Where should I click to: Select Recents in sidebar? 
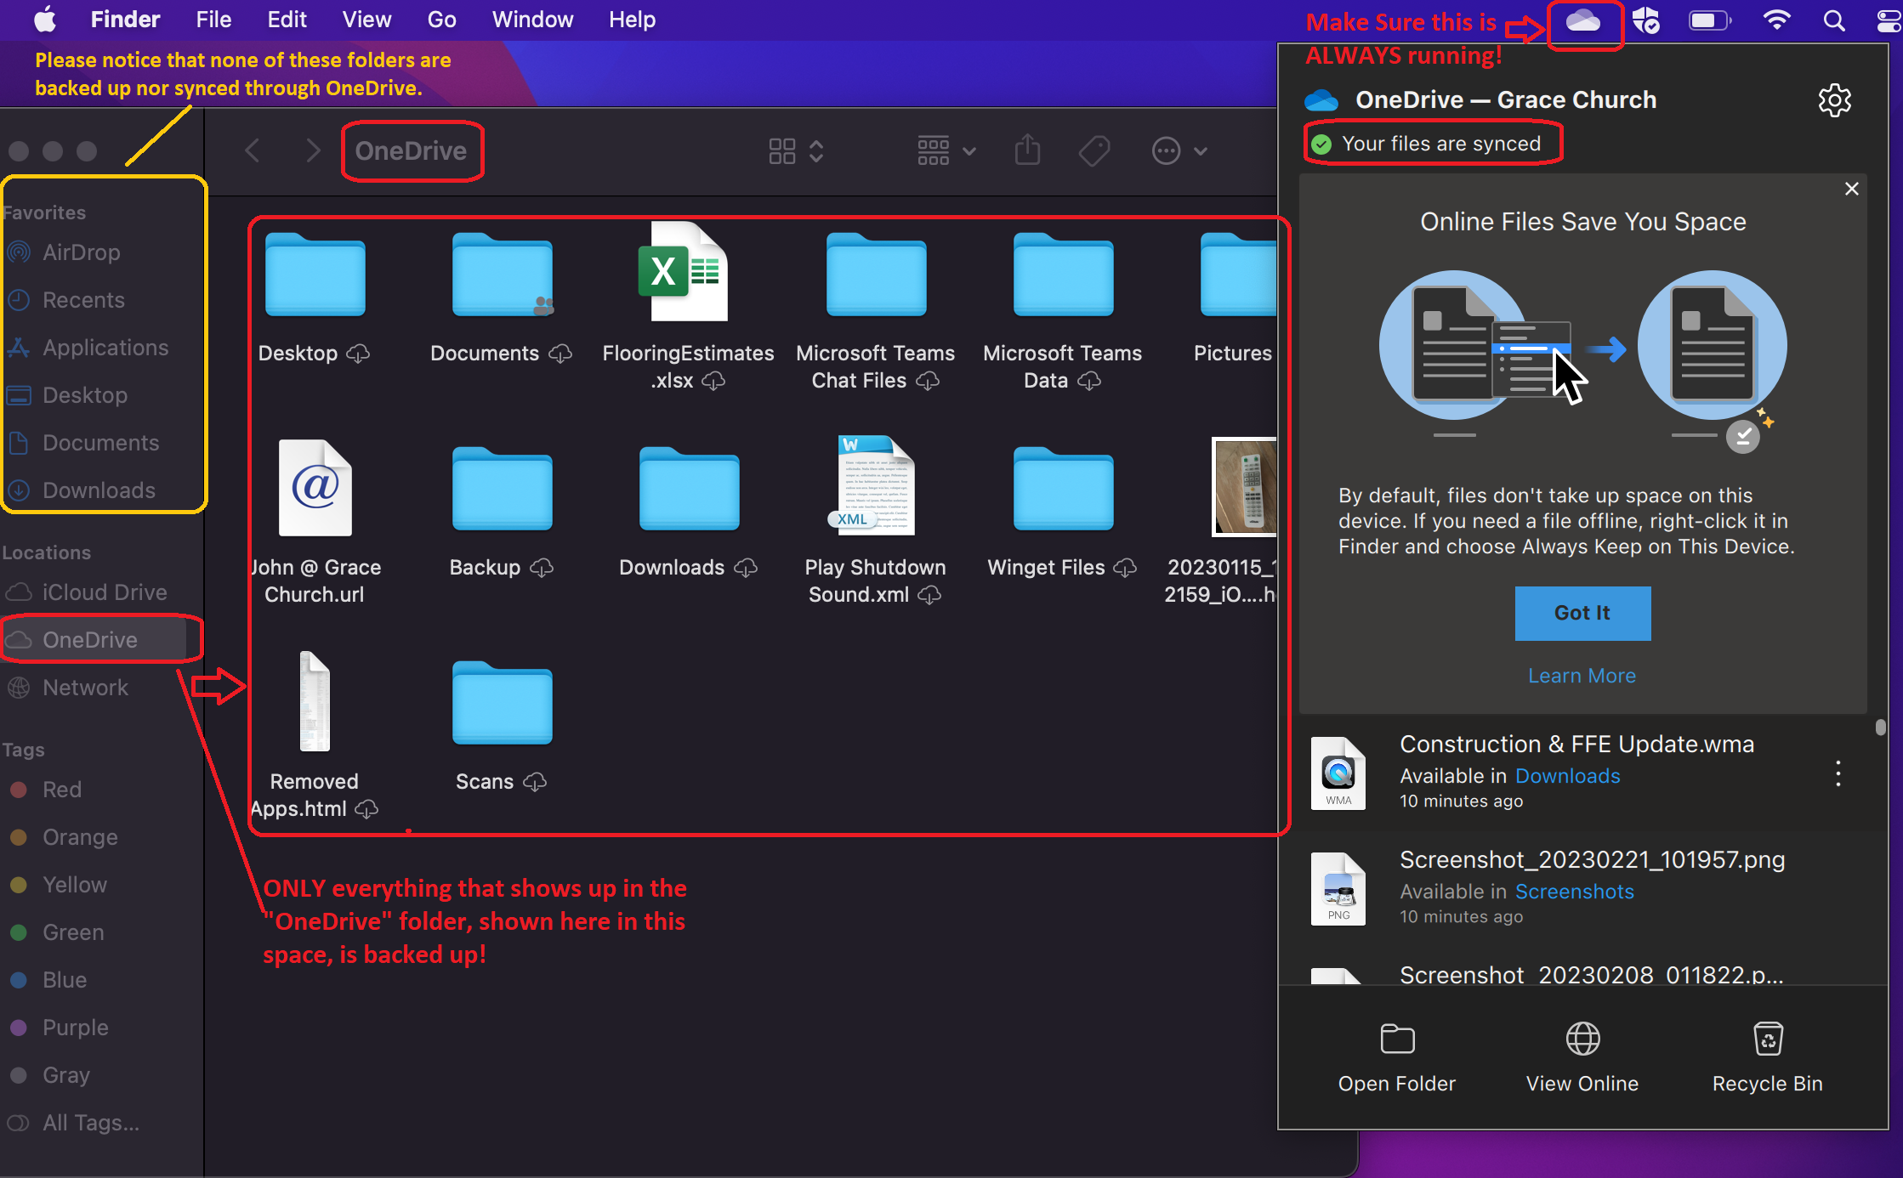tap(83, 300)
